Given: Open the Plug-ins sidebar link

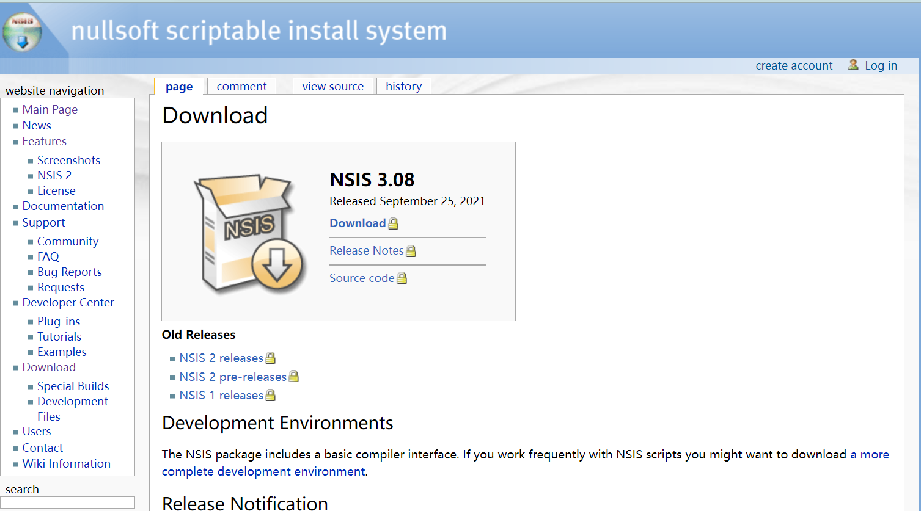Looking at the screenshot, I should pos(59,322).
